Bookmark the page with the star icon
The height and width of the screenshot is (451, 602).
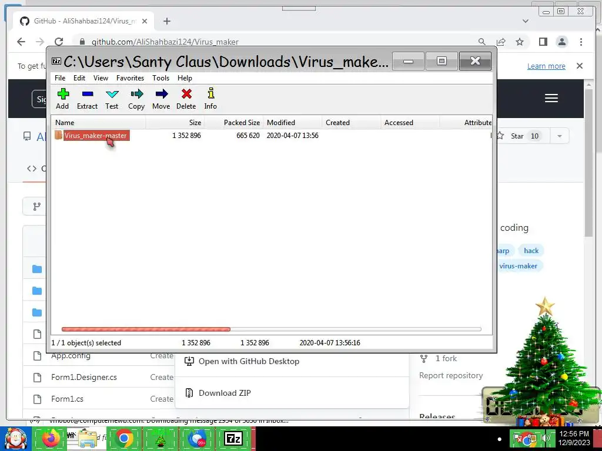[520, 42]
